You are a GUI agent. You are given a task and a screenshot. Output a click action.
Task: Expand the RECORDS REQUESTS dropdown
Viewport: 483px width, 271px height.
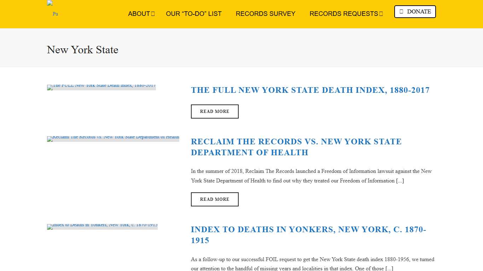(346, 14)
